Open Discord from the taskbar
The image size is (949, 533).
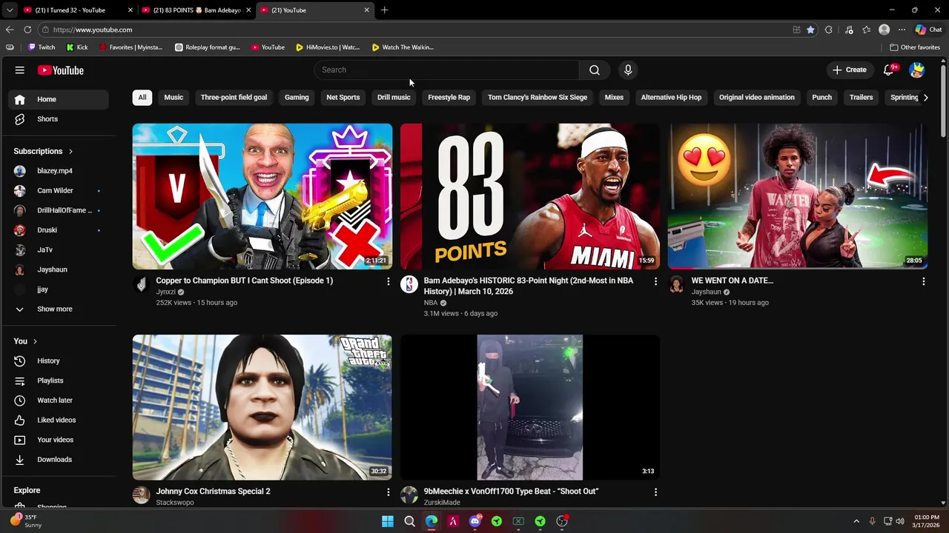point(475,521)
